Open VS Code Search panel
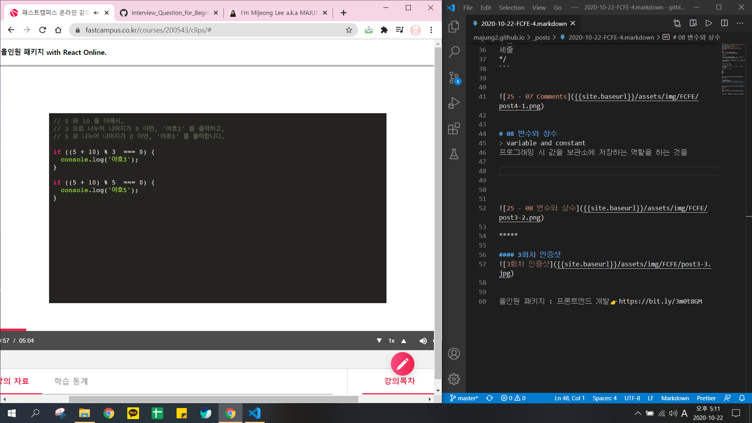Screen dimensions: 752x423 [x=454, y=52]
